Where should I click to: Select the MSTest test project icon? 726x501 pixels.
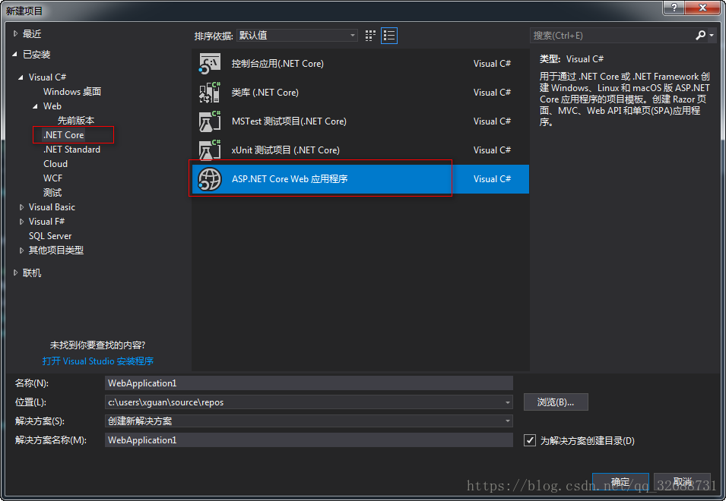210,121
